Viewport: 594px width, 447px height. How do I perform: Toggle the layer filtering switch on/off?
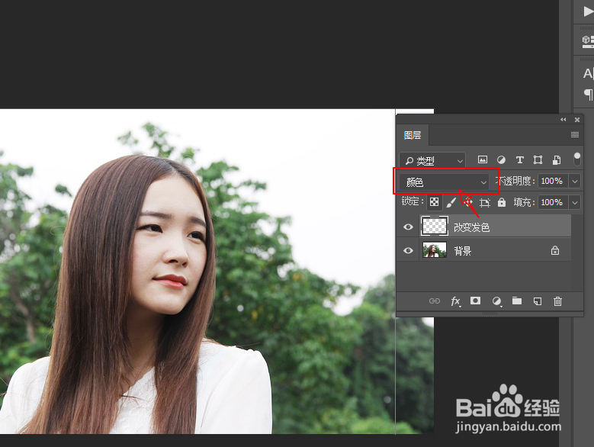576,159
